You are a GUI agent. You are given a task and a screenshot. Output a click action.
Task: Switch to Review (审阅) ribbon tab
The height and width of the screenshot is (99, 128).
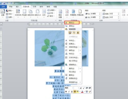pyautogui.click(x=48, y=7)
